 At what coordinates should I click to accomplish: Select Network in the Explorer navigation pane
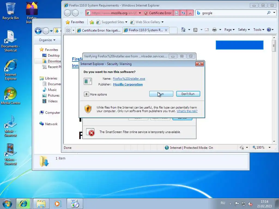click(48, 124)
